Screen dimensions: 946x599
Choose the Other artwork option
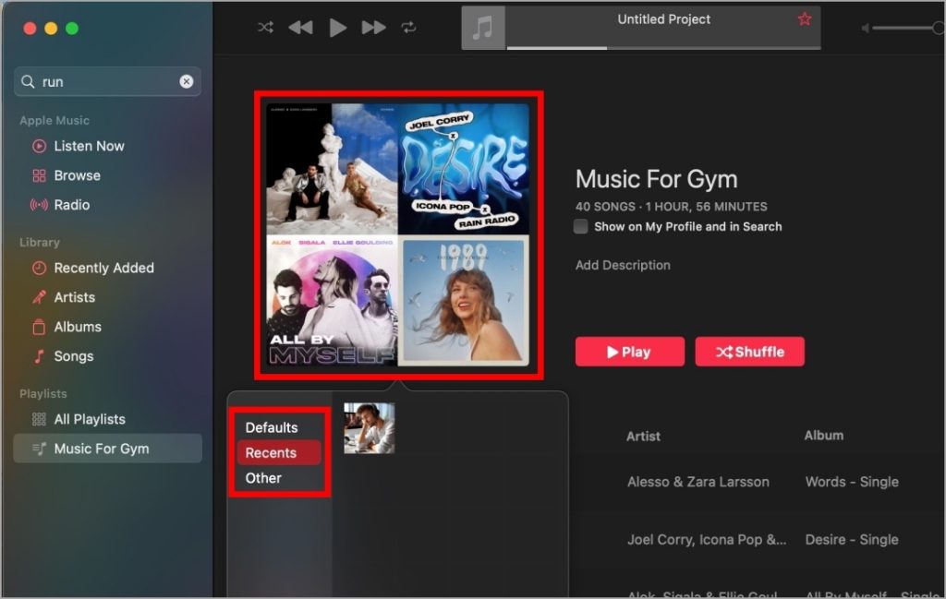point(263,478)
